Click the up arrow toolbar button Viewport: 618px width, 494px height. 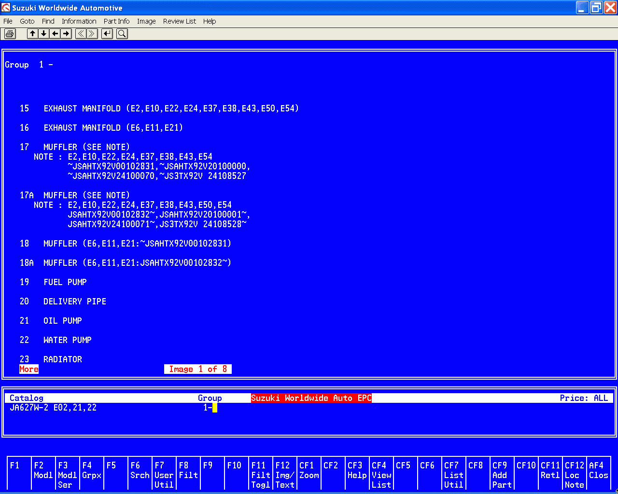(x=32, y=34)
